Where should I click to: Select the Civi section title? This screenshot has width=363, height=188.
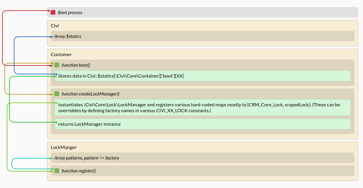(54, 26)
